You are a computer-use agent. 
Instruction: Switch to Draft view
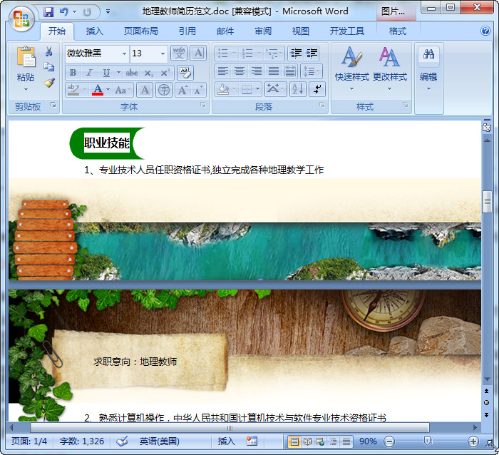pyautogui.click(x=346, y=441)
